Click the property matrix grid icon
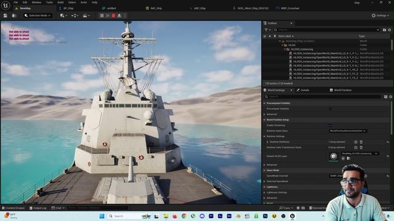This screenshot has width=394, height=221. pos(385,97)
